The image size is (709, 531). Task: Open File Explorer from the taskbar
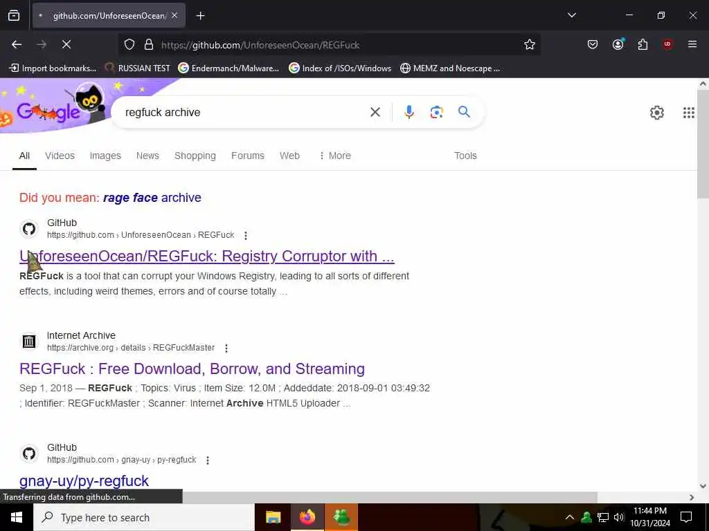(273, 517)
